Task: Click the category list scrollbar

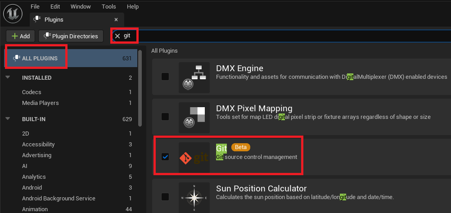Action: pyautogui.click(x=140, y=88)
